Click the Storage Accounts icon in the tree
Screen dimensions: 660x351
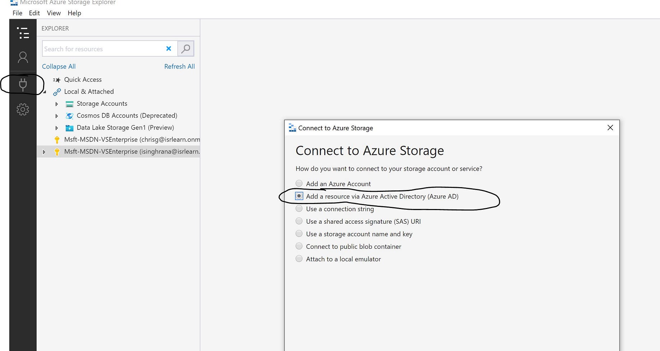[x=69, y=104]
